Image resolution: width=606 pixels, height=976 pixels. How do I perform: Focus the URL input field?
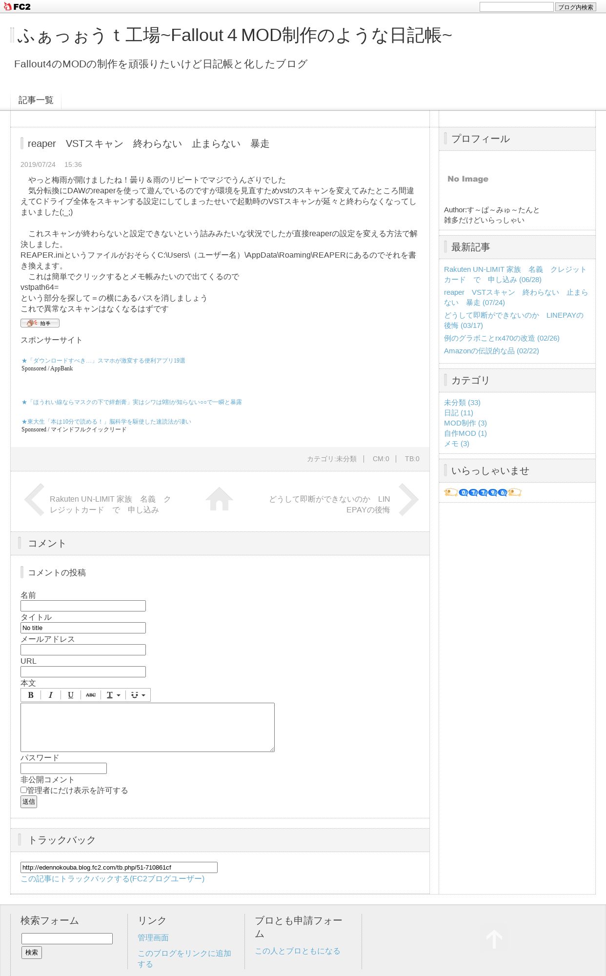pyautogui.click(x=83, y=671)
